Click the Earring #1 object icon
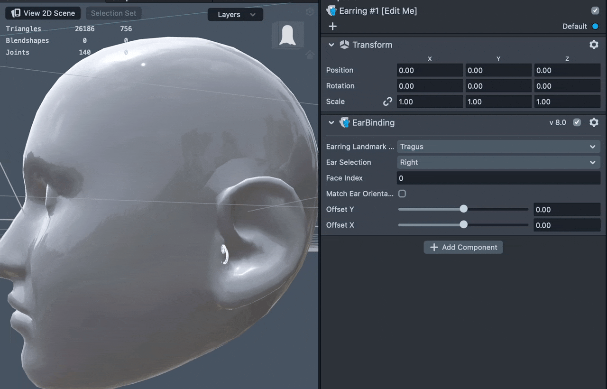607x389 pixels. tap(331, 10)
